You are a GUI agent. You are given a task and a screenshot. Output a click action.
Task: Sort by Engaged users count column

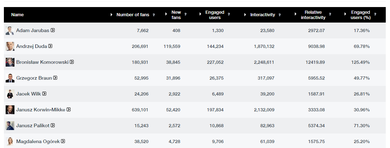(214, 15)
